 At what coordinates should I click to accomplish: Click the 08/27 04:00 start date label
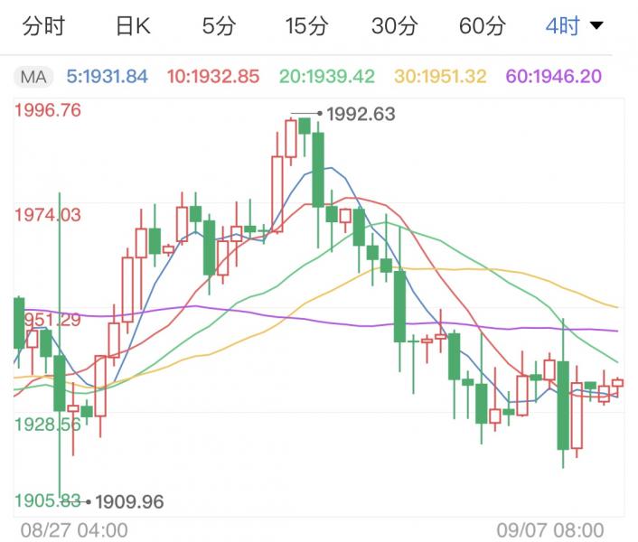click(x=74, y=529)
